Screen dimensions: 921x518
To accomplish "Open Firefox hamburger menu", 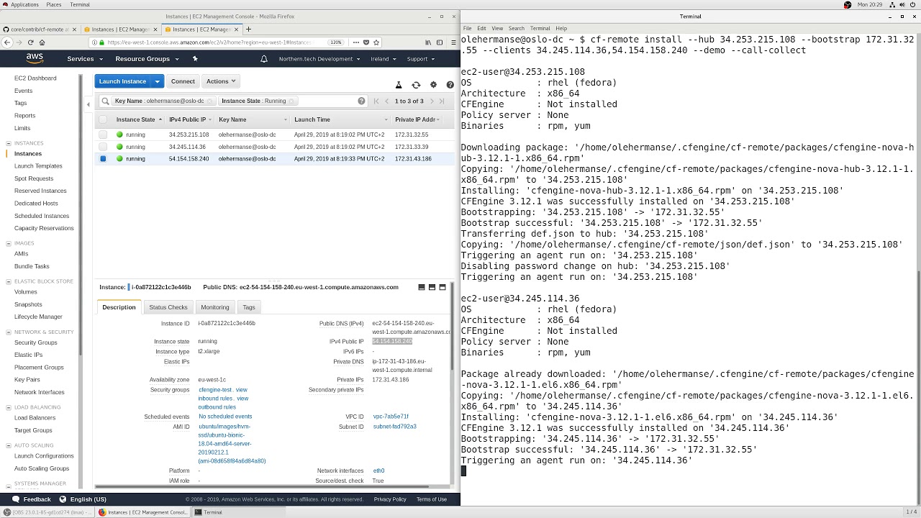I will point(453,42).
